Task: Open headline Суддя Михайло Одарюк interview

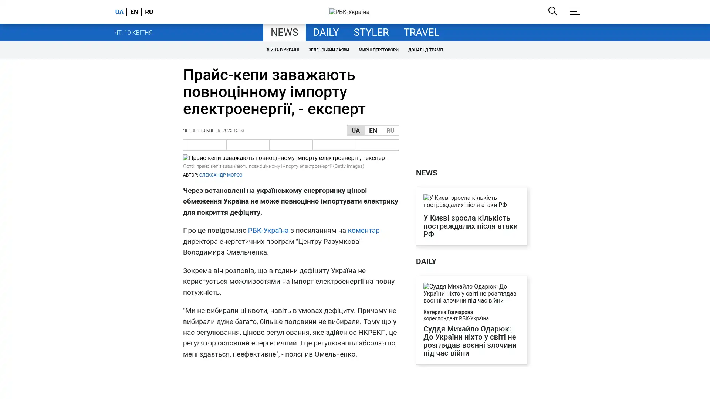Action: click(470, 341)
